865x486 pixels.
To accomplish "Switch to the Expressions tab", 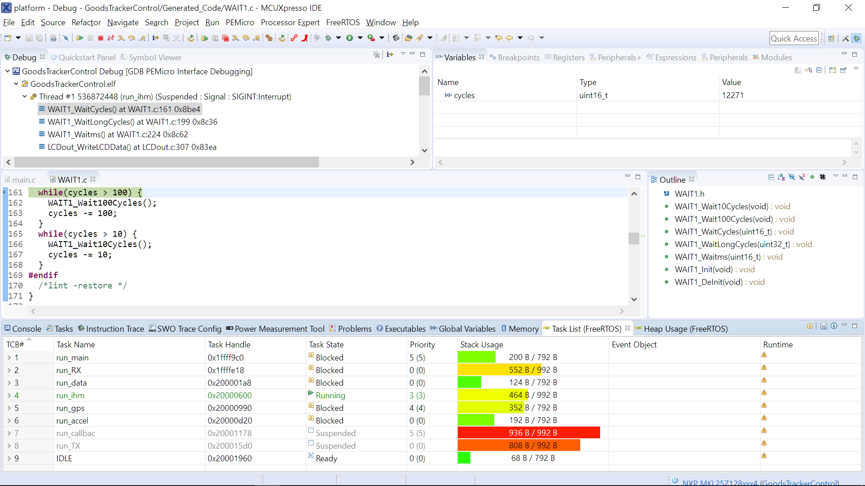I will point(675,57).
